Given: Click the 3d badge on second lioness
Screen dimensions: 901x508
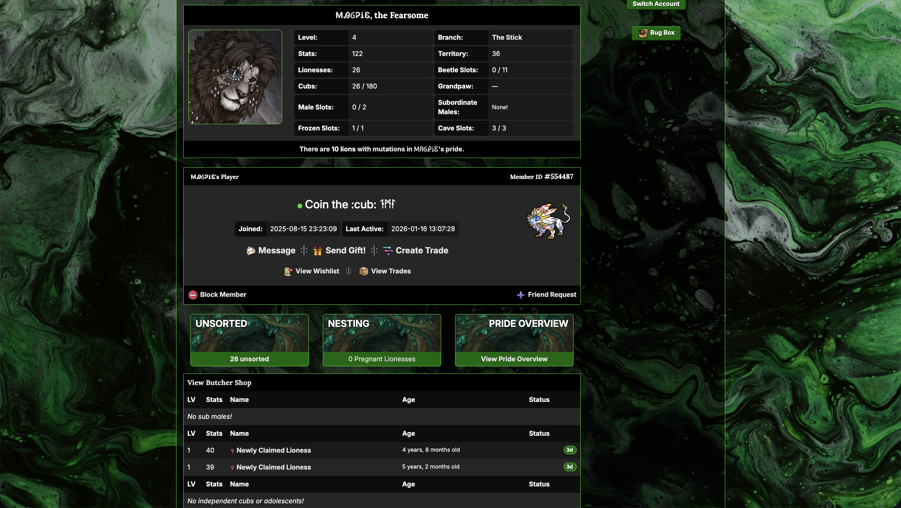Looking at the screenshot, I should [x=570, y=467].
